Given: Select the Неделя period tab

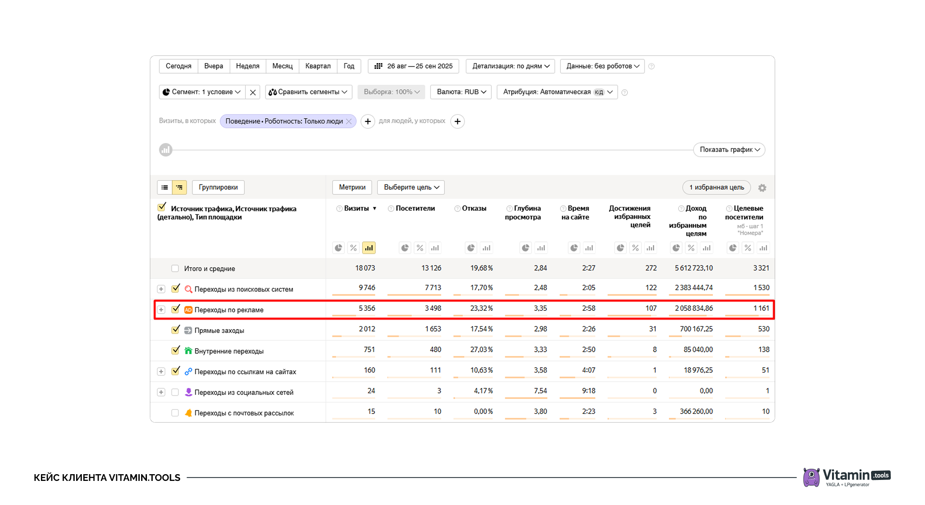Looking at the screenshot, I should [x=248, y=66].
